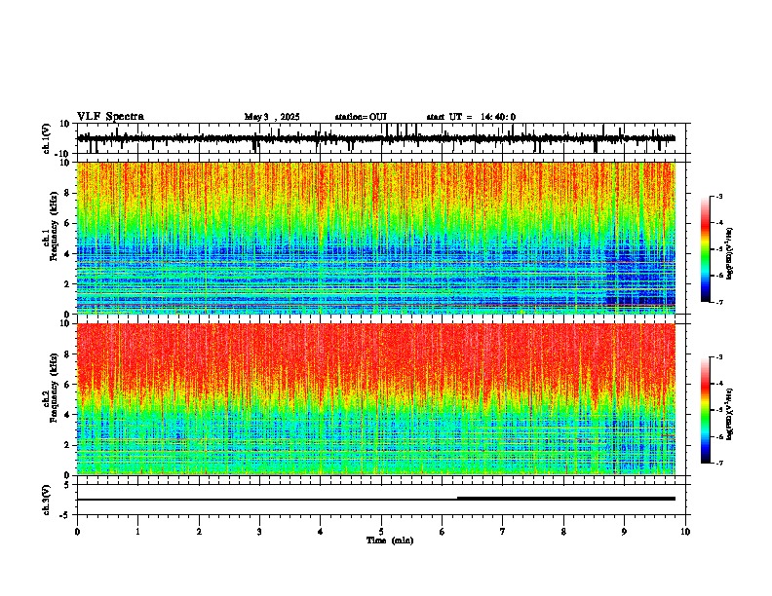Click the "station=OUI" label
The height and width of the screenshot is (596, 772).
pos(361,117)
